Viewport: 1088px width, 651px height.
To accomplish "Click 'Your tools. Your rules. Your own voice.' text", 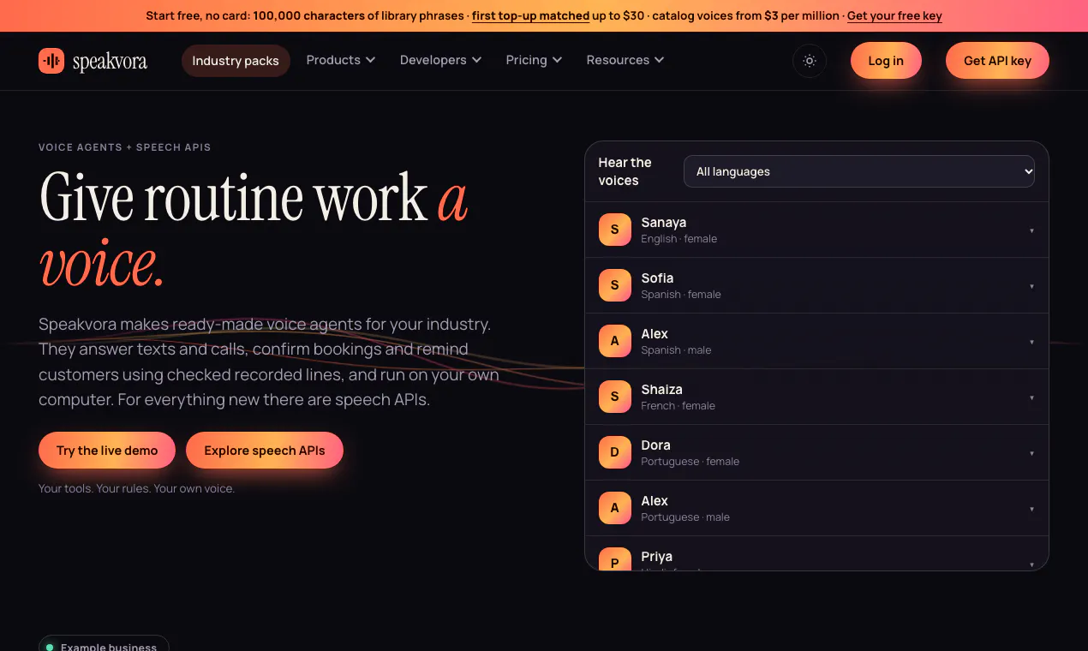I will click(136, 488).
